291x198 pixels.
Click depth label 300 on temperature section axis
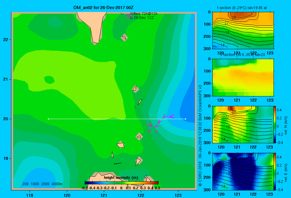pyautogui.click(x=207, y=49)
